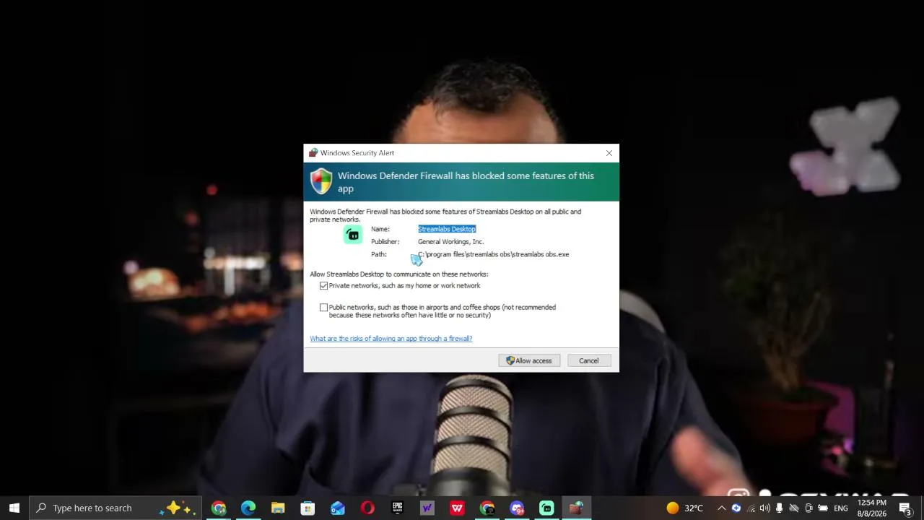
Task: Open Discord from the taskbar
Action: coord(517,508)
